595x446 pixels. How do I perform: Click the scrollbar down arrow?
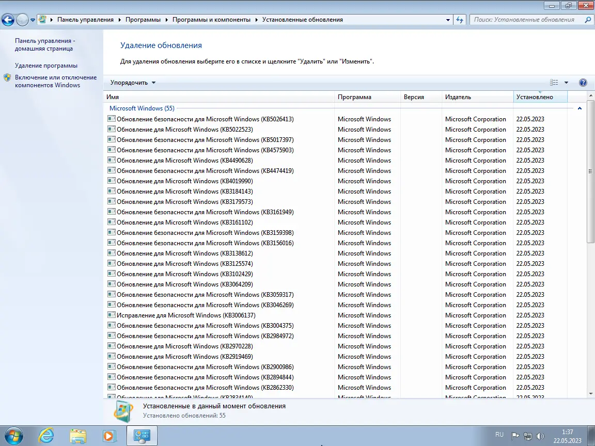click(x=590, y=394)
